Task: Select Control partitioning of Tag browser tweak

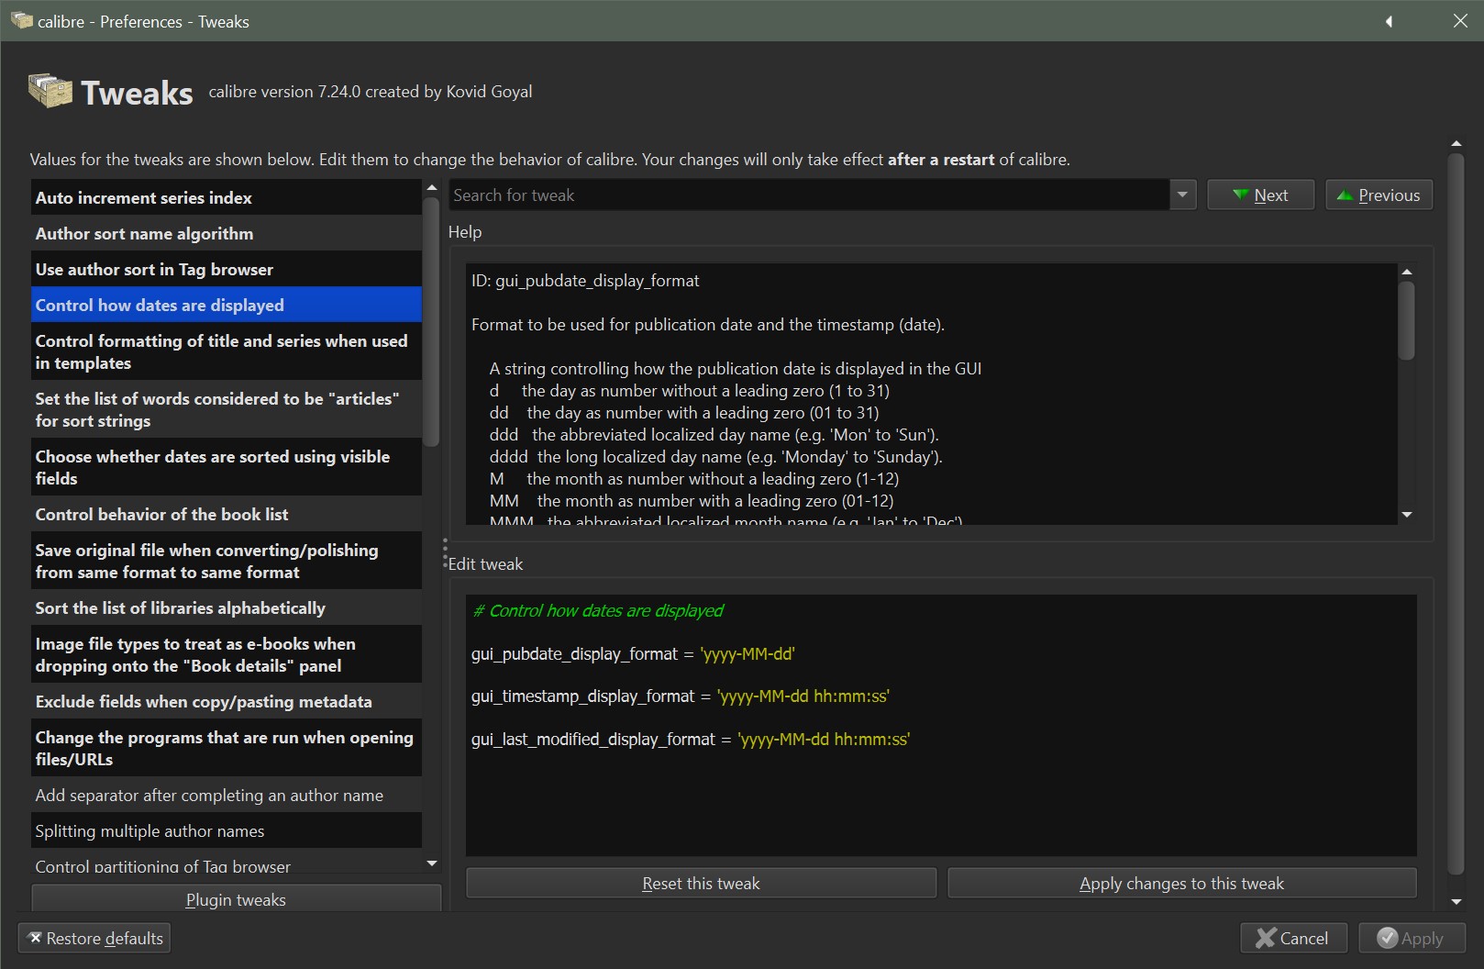Action: 227,863
